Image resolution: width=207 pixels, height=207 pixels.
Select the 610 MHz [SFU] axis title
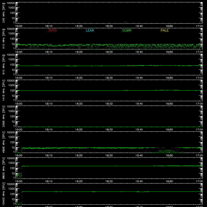(4, 64)
